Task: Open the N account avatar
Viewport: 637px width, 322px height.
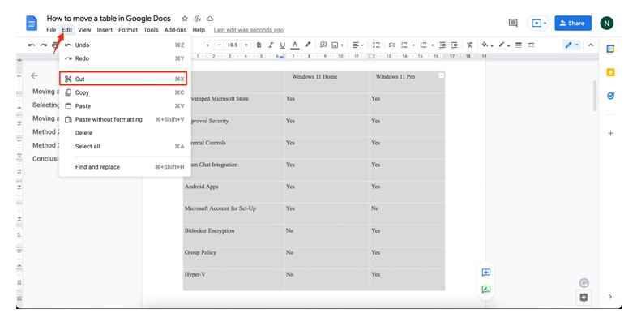Action: [607, 24]
